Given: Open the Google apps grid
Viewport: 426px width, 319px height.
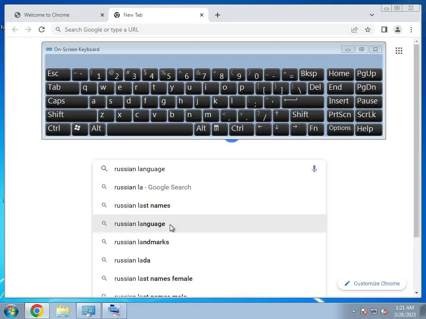Looking at the screenshot, I should (399, 50).
